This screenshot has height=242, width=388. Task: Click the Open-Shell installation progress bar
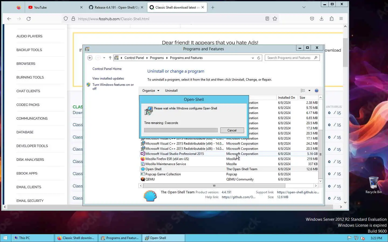[181, 130]
